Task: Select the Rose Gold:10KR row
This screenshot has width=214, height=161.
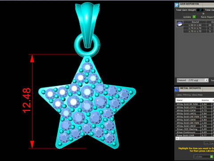Action: (195, 135)
